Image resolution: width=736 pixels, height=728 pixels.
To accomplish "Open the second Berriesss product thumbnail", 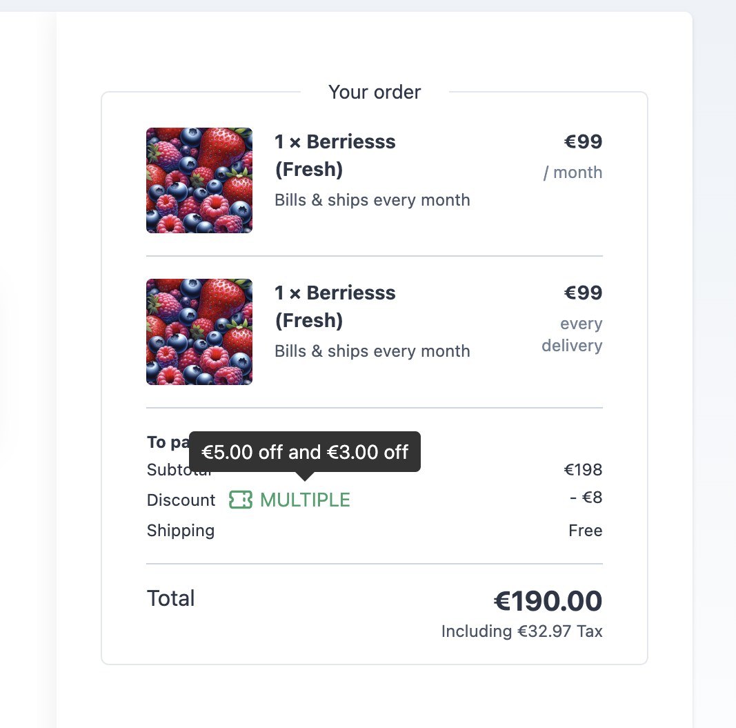I will 199,332.
